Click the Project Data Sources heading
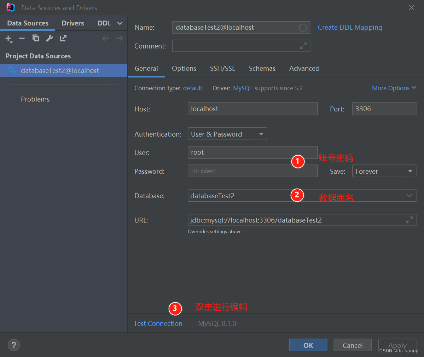The image size is (424, 357). 38,56
